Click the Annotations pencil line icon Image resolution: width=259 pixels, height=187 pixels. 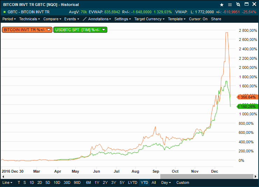(85, 19)
